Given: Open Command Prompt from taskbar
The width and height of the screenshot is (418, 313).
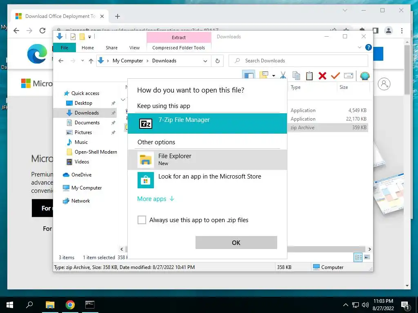Looking at the screenshot, I should [90, 305].
